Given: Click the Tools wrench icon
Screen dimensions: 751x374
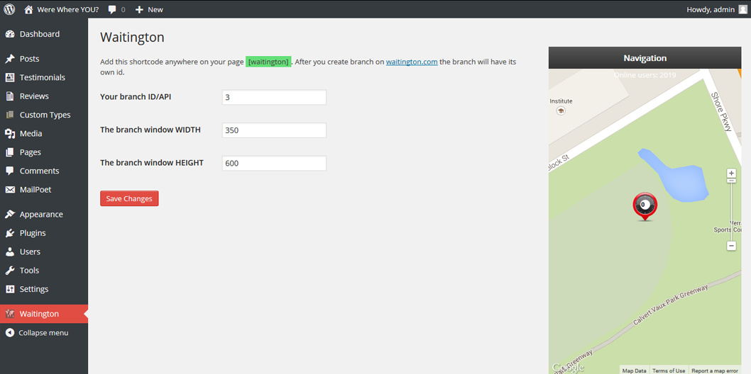Looking at the screenshot, I should point(9,271).
